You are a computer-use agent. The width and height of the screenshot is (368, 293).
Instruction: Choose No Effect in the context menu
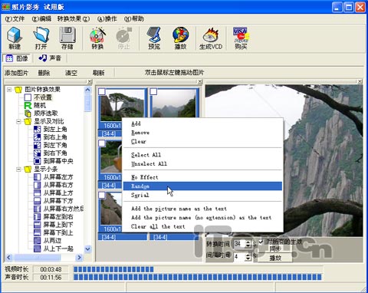coord(202,177)
